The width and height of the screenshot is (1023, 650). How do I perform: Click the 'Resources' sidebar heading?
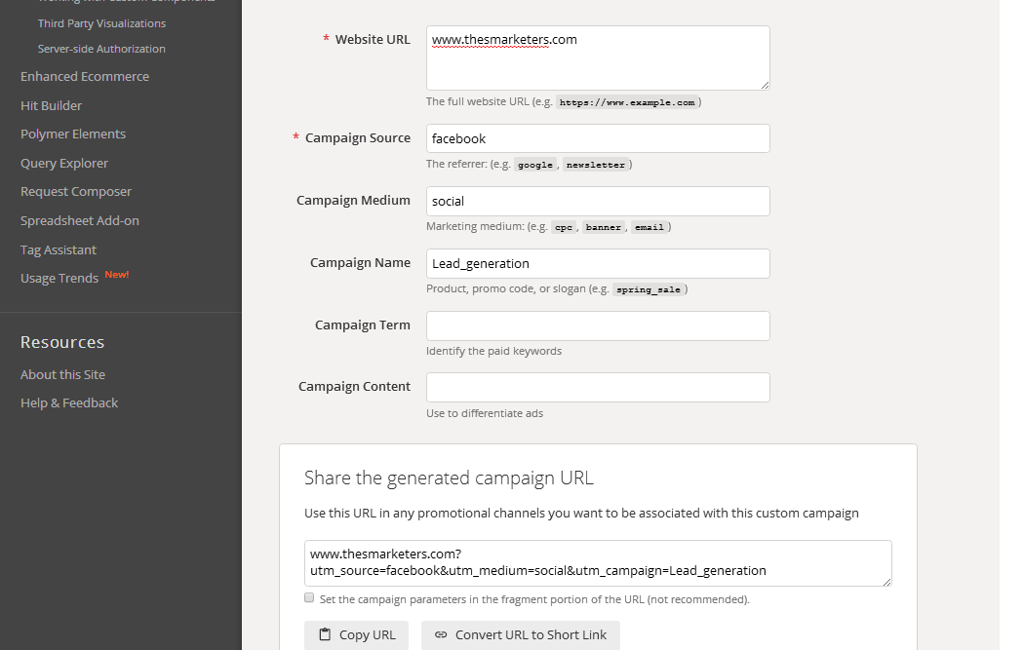(62, 342)
